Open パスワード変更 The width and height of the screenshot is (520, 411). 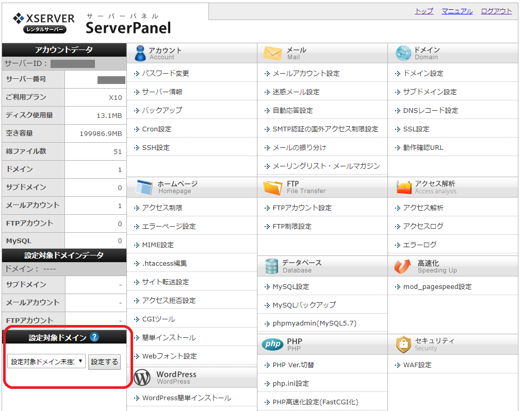tap(166, 73)
